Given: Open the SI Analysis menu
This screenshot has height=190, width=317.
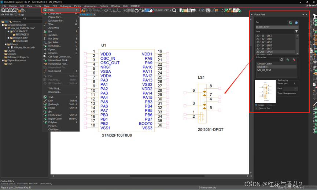Looking at the screenshot, I should (65, 6).
